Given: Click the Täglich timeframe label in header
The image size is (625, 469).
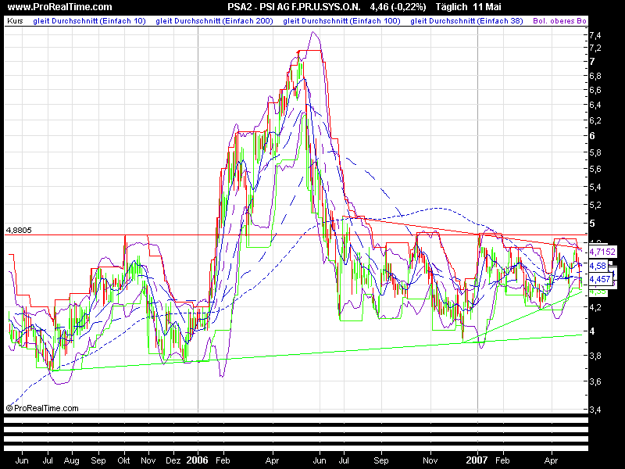Looking at the screenshot, I should tap(452, 7).
